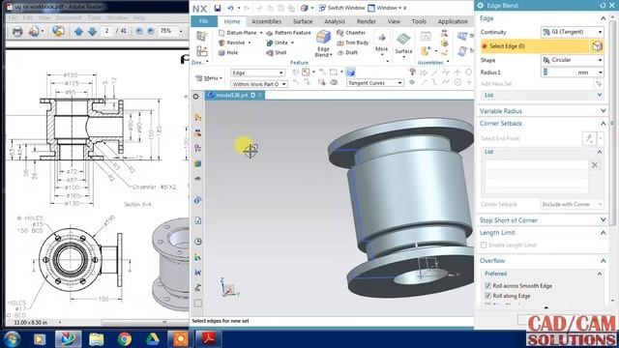Select the Pattern Feature tool
This screenshot has height=348, width=619.
click(288, 33)
